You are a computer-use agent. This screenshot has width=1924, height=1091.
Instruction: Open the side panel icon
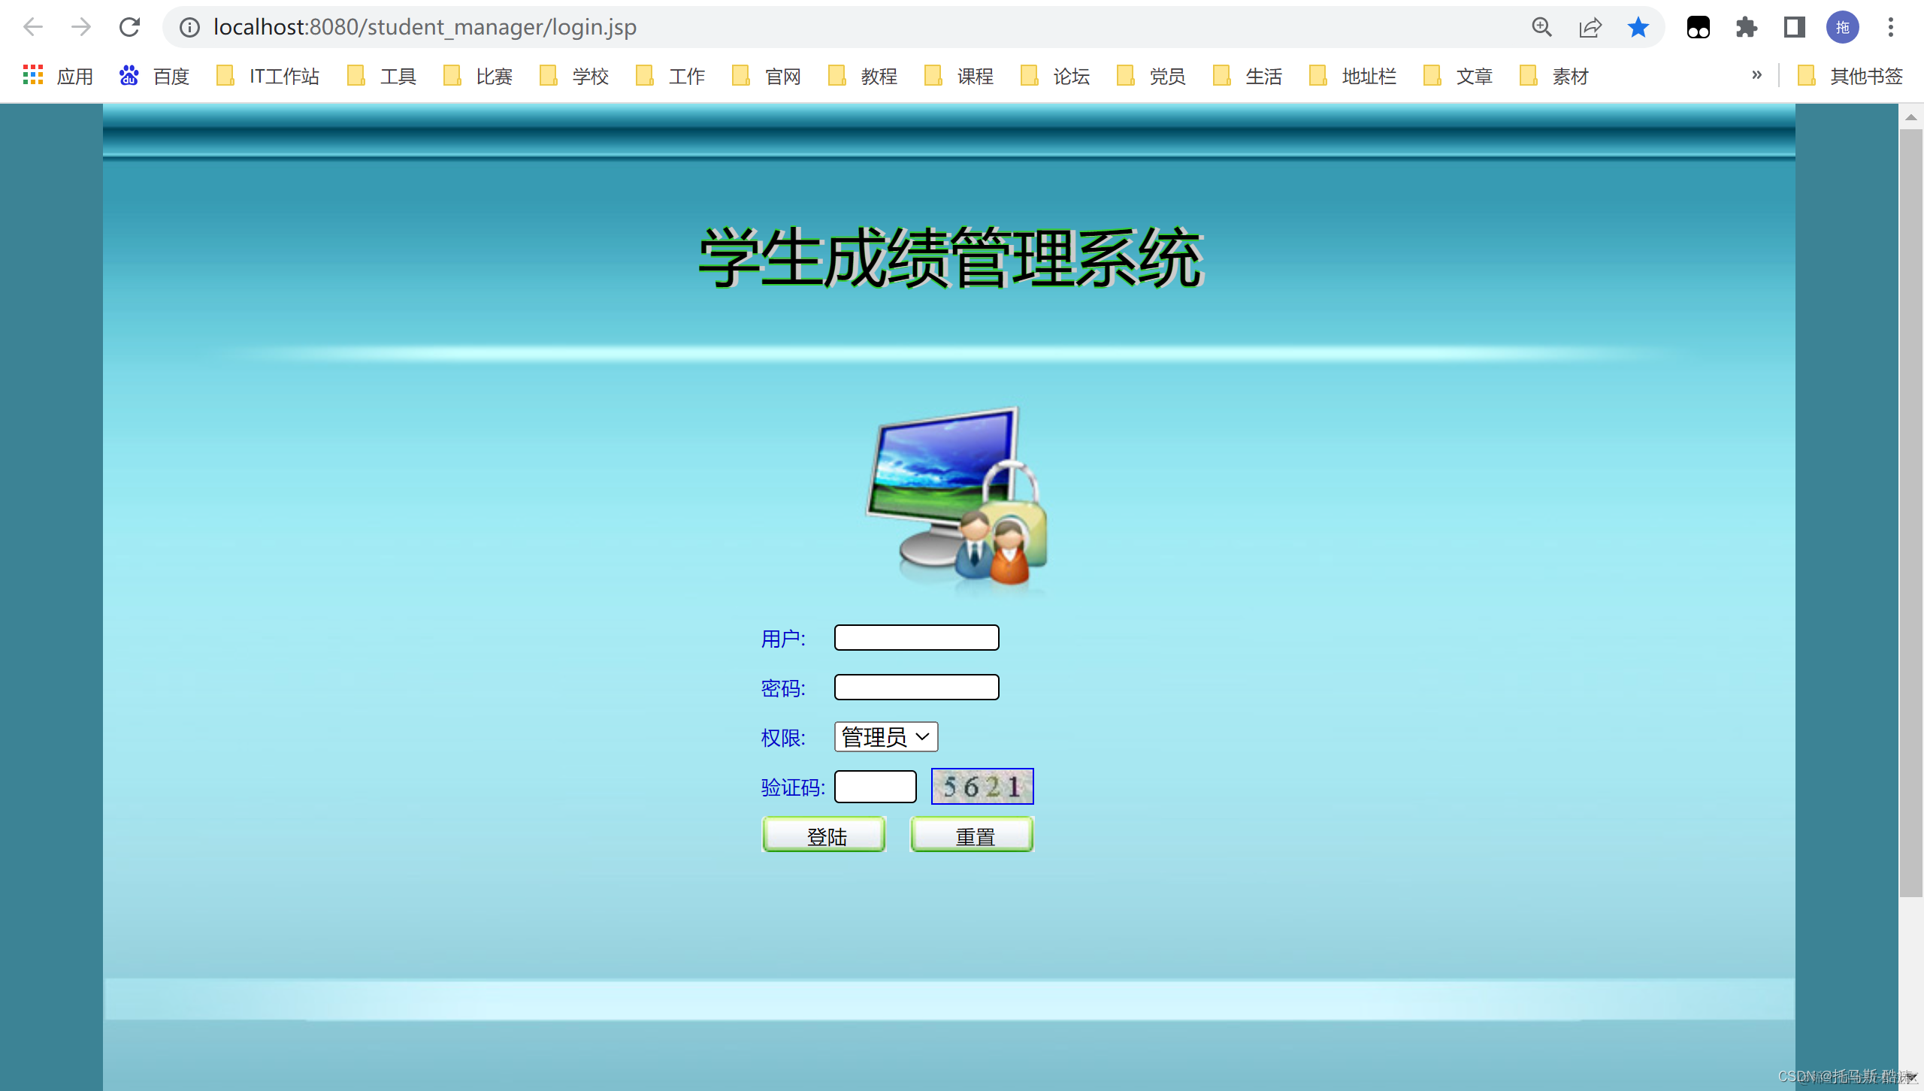[1795, 28]
